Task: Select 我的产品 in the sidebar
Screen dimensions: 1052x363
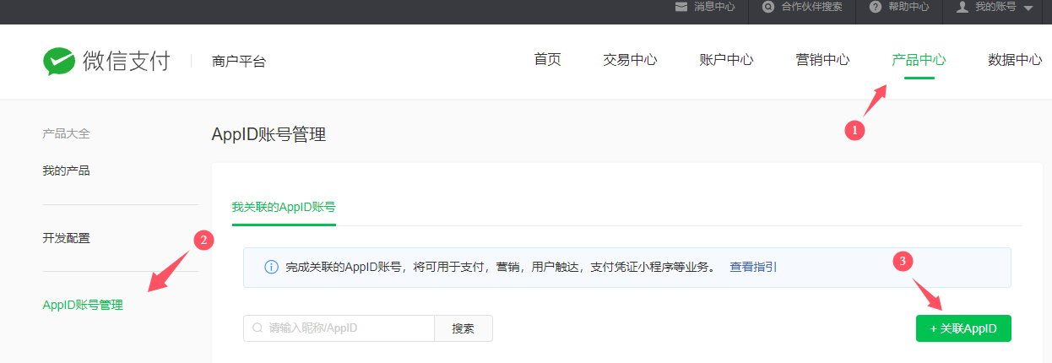Action: 66,171
